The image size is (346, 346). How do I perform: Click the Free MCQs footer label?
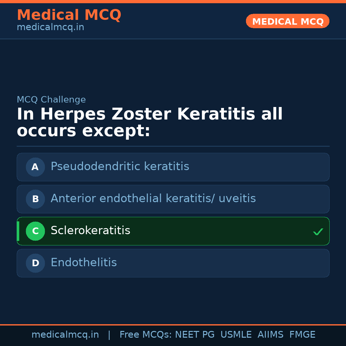coord(145,335)
